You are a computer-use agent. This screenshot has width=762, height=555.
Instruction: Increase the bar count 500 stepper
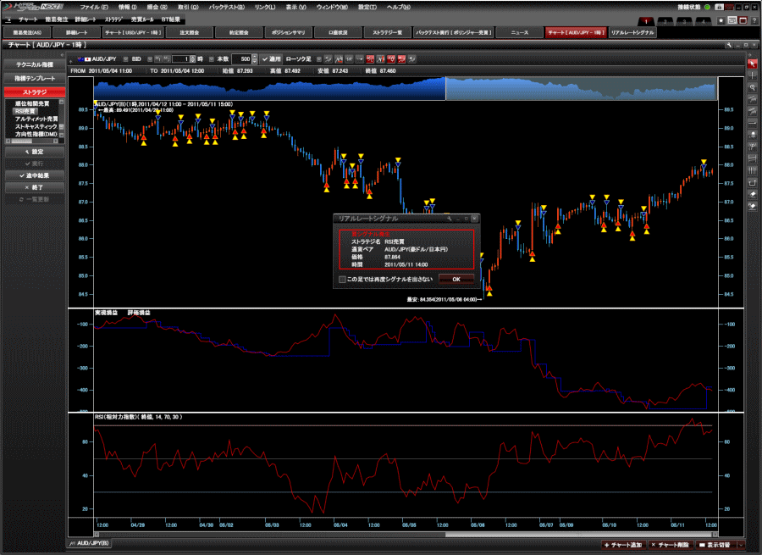click(255, 57)
